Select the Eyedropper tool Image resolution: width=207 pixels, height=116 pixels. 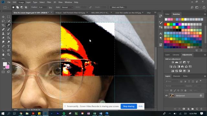(8, 25)
